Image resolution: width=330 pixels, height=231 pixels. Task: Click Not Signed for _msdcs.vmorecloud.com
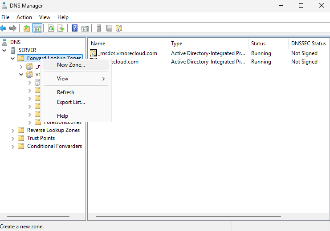[304, 53]
